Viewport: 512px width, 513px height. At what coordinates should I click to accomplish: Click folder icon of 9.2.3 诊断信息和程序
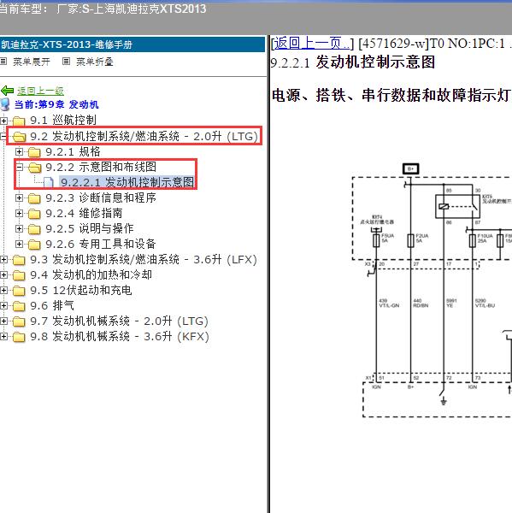pos(34,198)
